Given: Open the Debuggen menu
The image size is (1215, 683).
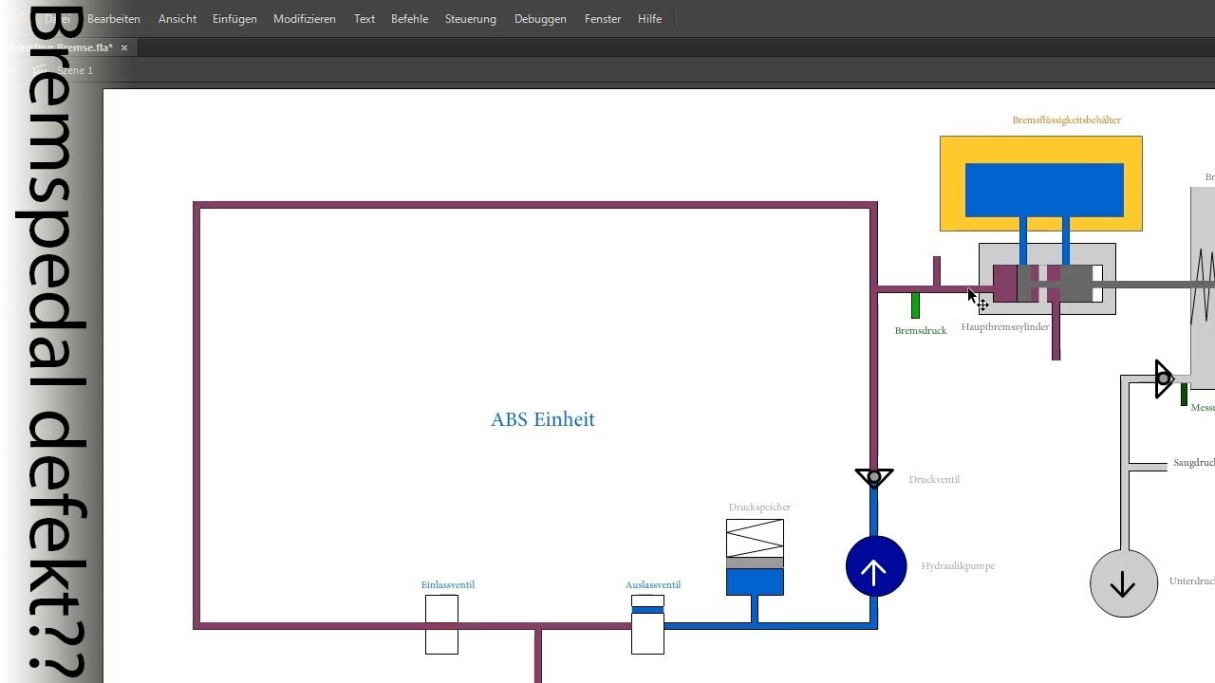Looking at the screenshot, I should (541, 19).
